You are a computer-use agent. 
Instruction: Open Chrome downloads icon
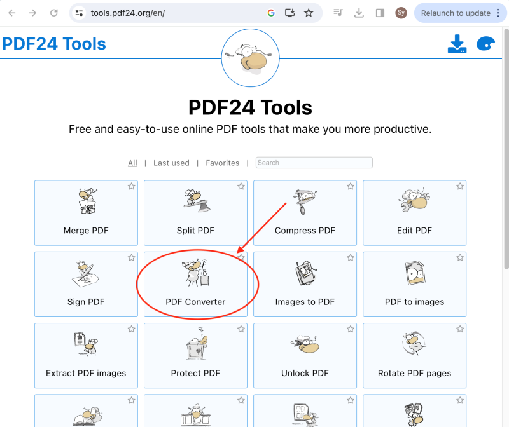pos(359,13)
